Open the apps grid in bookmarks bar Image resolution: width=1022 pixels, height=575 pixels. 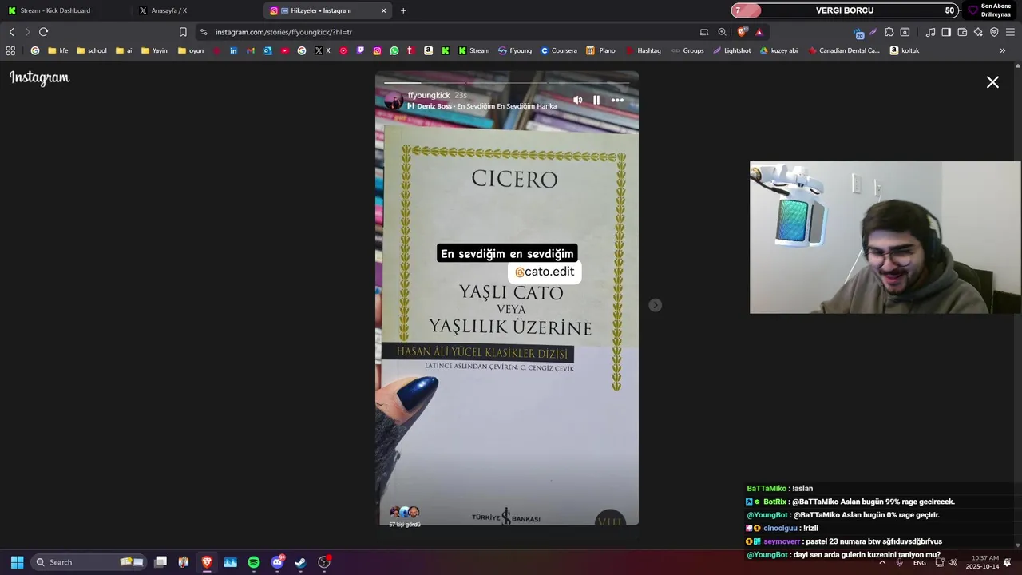point(10,50)
